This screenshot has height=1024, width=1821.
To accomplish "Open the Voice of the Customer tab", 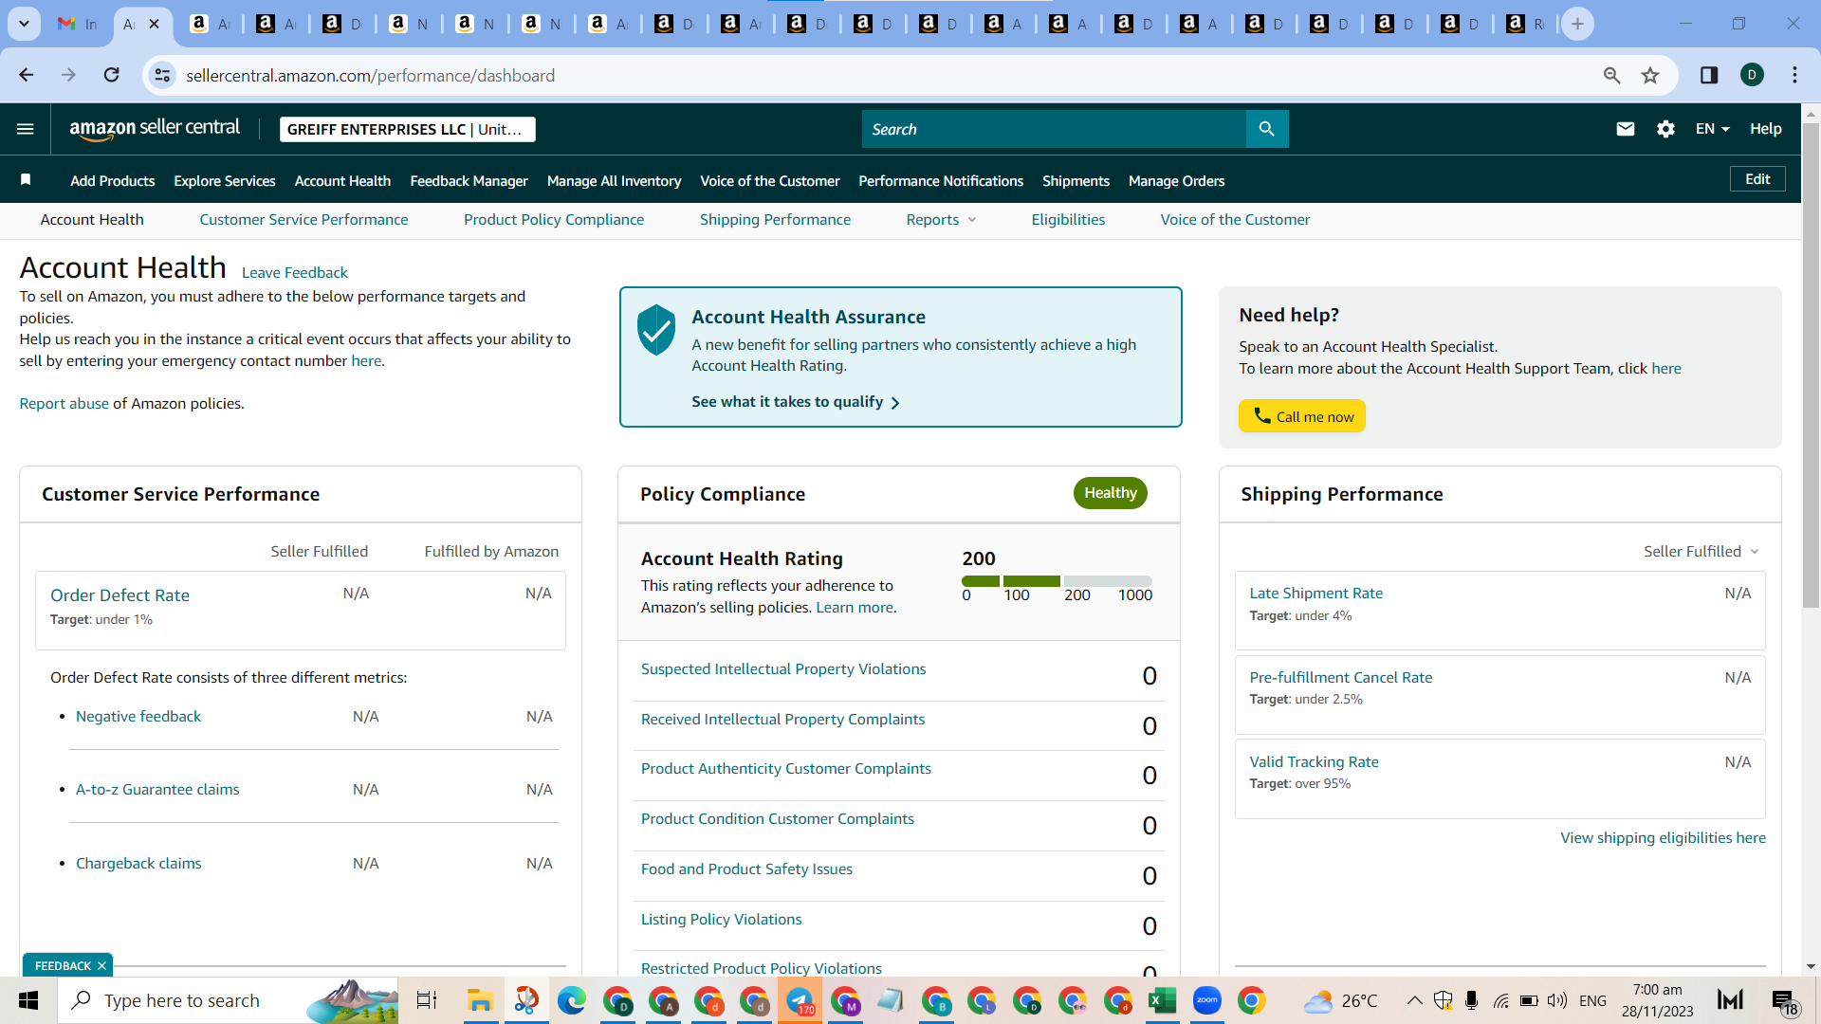I will [x=1235, y=220].
